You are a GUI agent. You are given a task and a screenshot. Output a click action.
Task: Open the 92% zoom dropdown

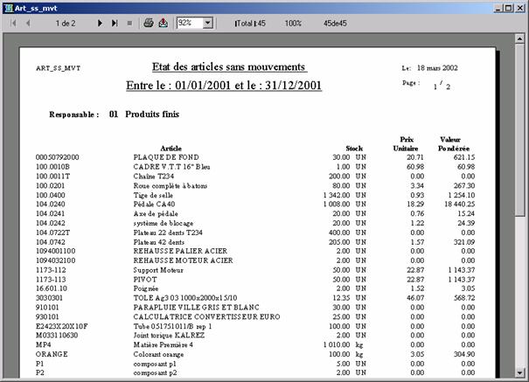[212, 23]
